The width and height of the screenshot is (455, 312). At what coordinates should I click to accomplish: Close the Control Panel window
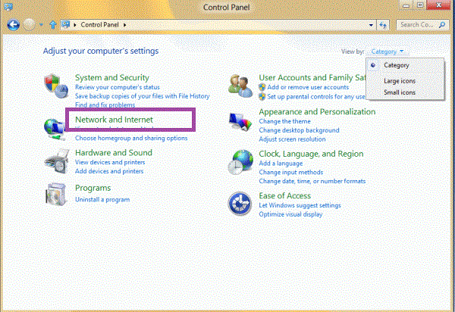point(439,5)
